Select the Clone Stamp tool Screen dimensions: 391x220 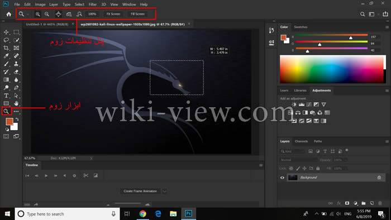point(16,64)
